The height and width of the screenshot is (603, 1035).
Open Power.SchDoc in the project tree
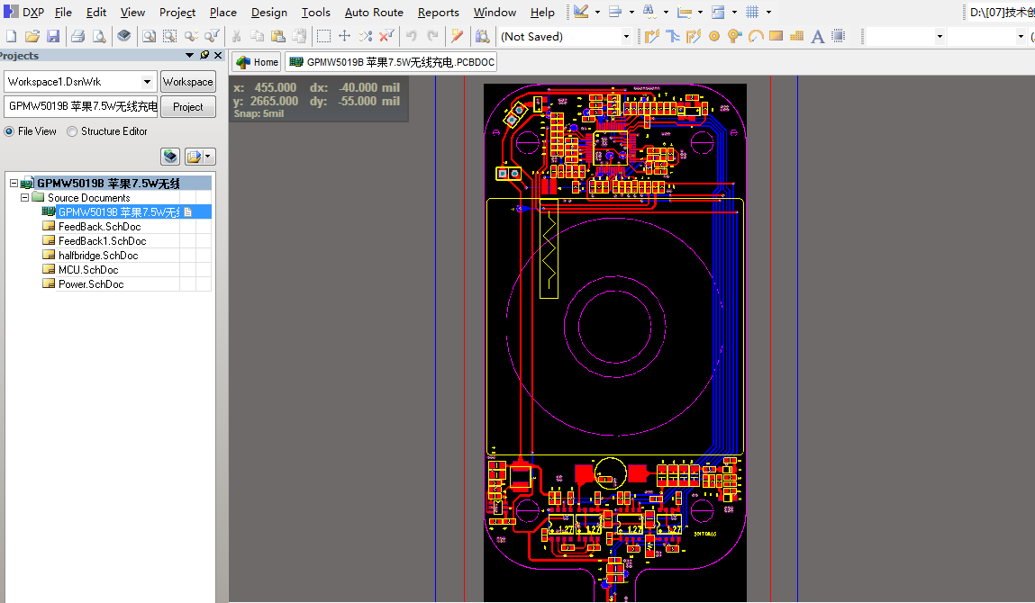pyautogui.click(x=90, y=284)
